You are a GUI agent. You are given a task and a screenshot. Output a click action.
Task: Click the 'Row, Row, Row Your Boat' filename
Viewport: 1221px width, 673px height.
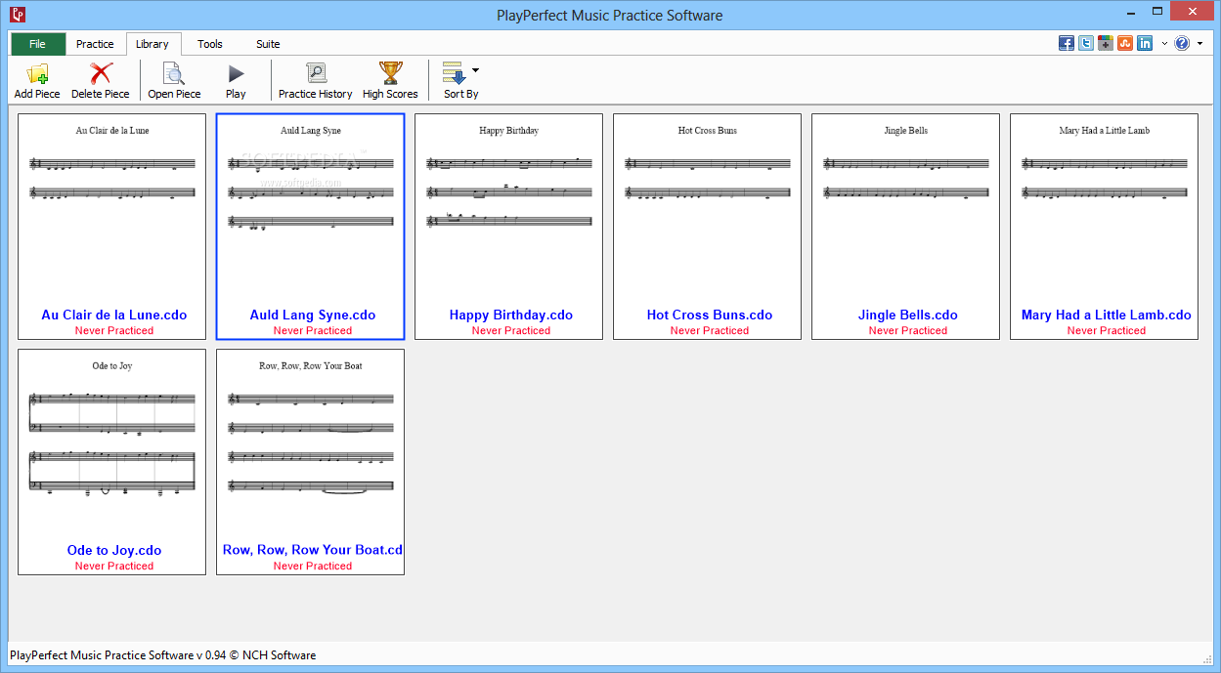pos(313,550)
